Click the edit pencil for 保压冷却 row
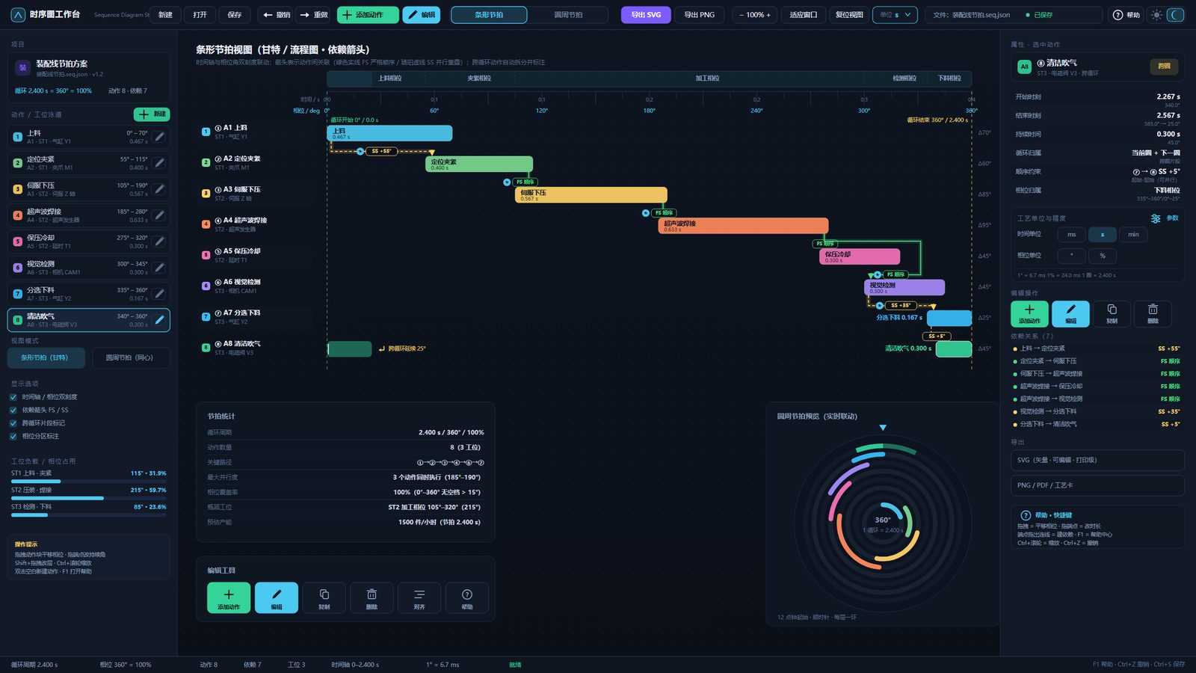The image size is (1196, 673). coord(158,242)
